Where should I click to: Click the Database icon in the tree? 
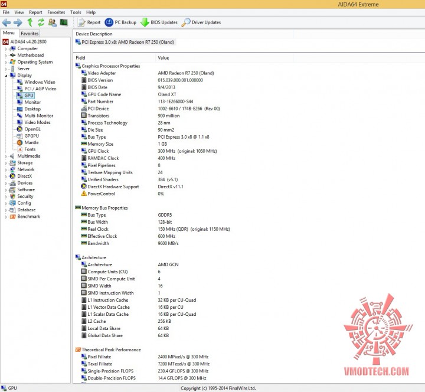tap(12, 210)
